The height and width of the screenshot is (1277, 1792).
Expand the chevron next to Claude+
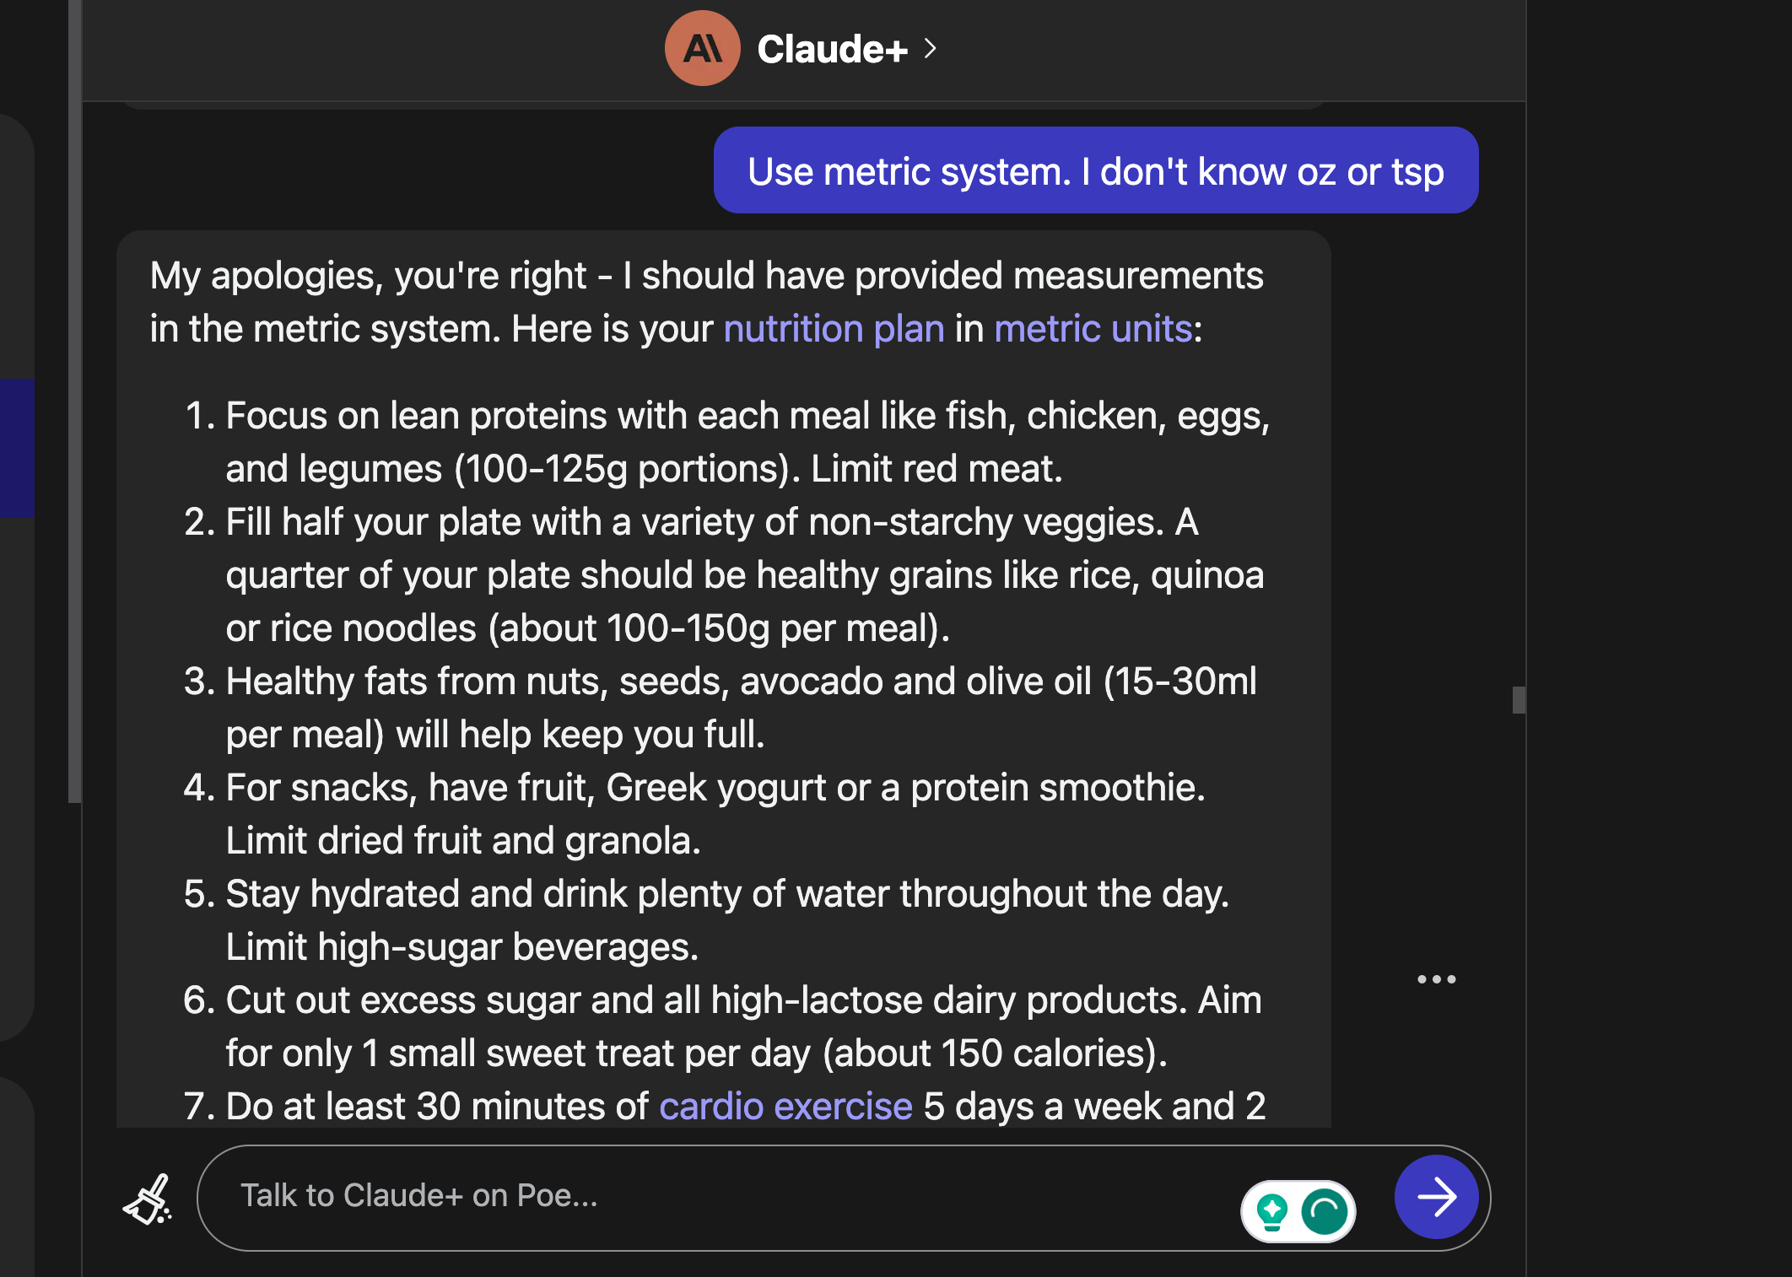pyautogui.click(x=931, y=48)
